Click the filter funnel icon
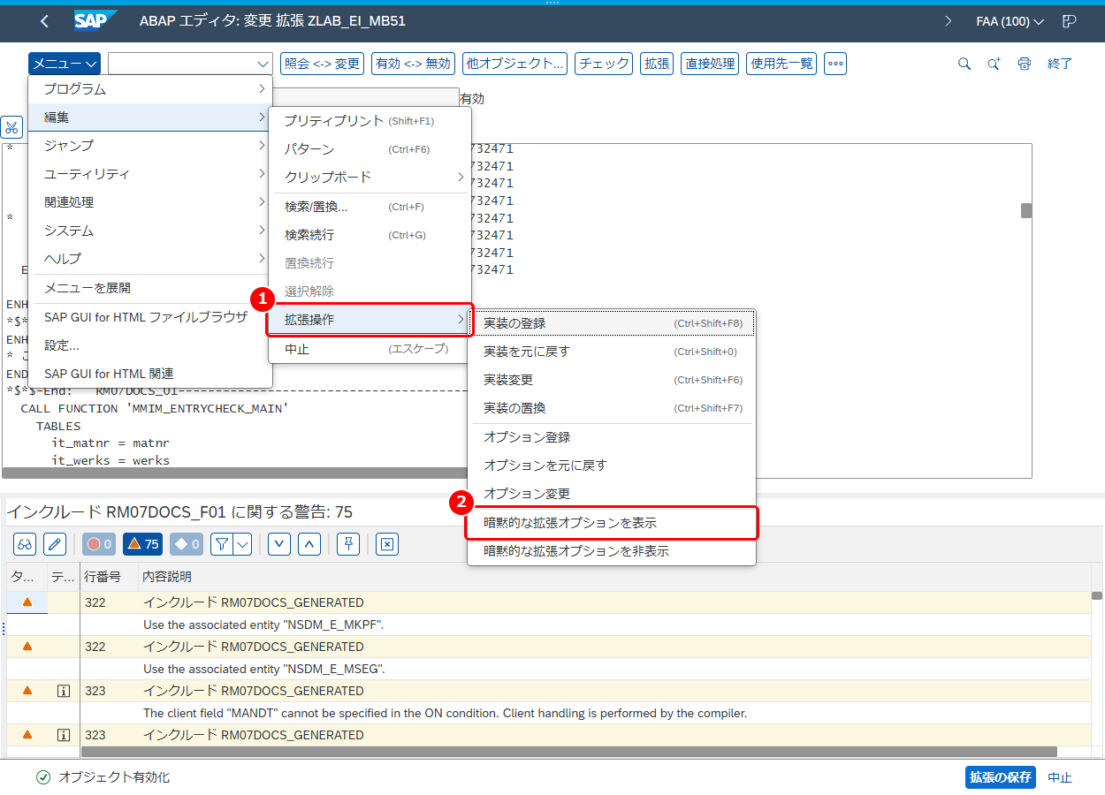The image size is (1105, 795). (x=221, y=544)
